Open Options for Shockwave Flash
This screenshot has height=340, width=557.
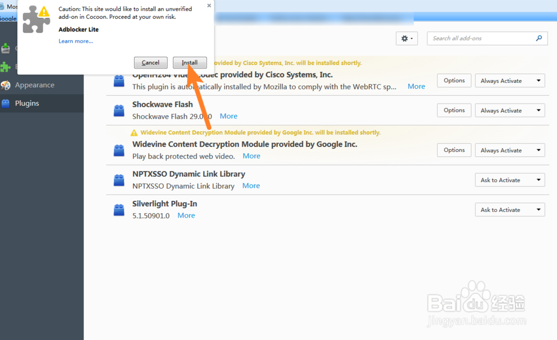454,110
